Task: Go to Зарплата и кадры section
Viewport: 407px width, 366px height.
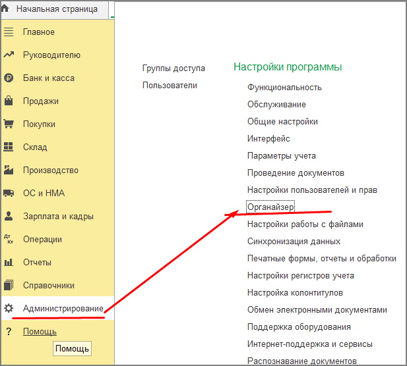Action: (x=58, y=217)
